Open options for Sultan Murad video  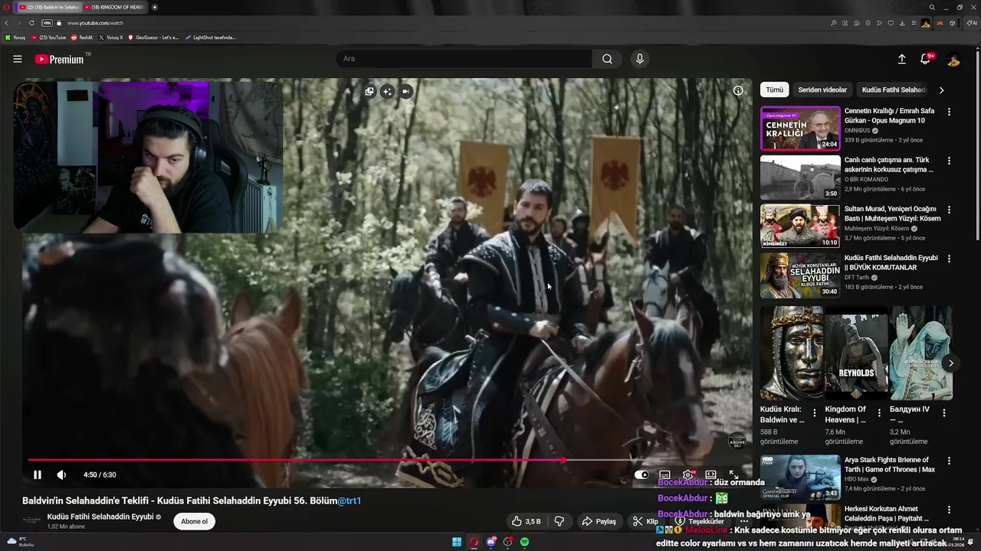(949, 210)
